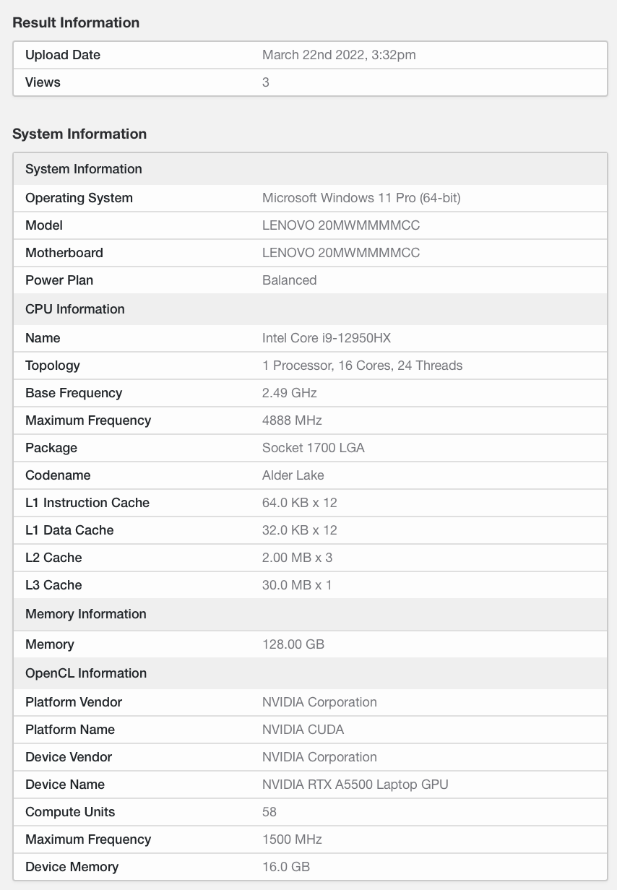
Task: Click the System Information page heading above table
Action: (79, 134)
